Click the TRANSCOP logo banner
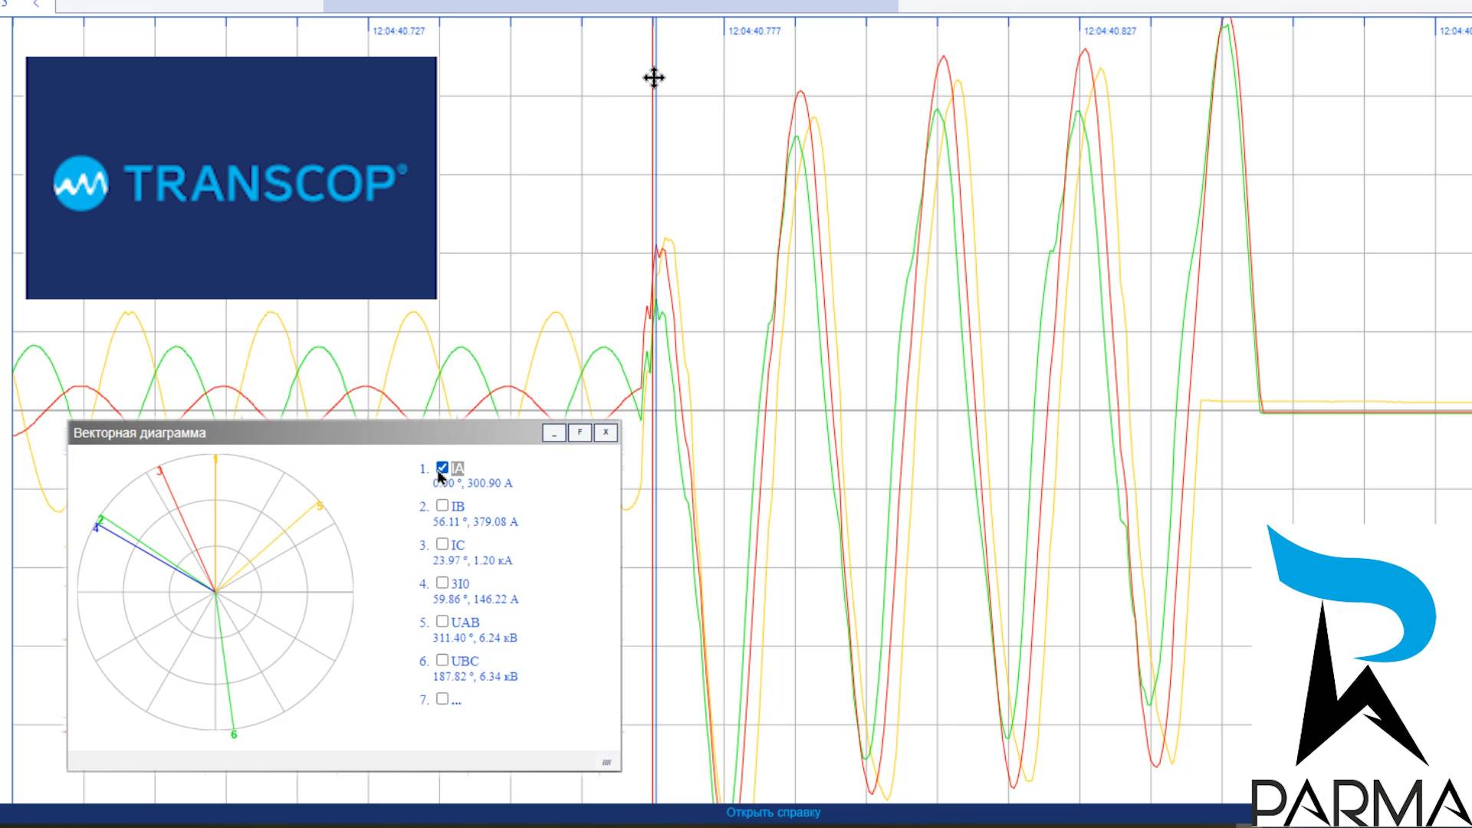The image size is (1472, 828). [231, 178]
